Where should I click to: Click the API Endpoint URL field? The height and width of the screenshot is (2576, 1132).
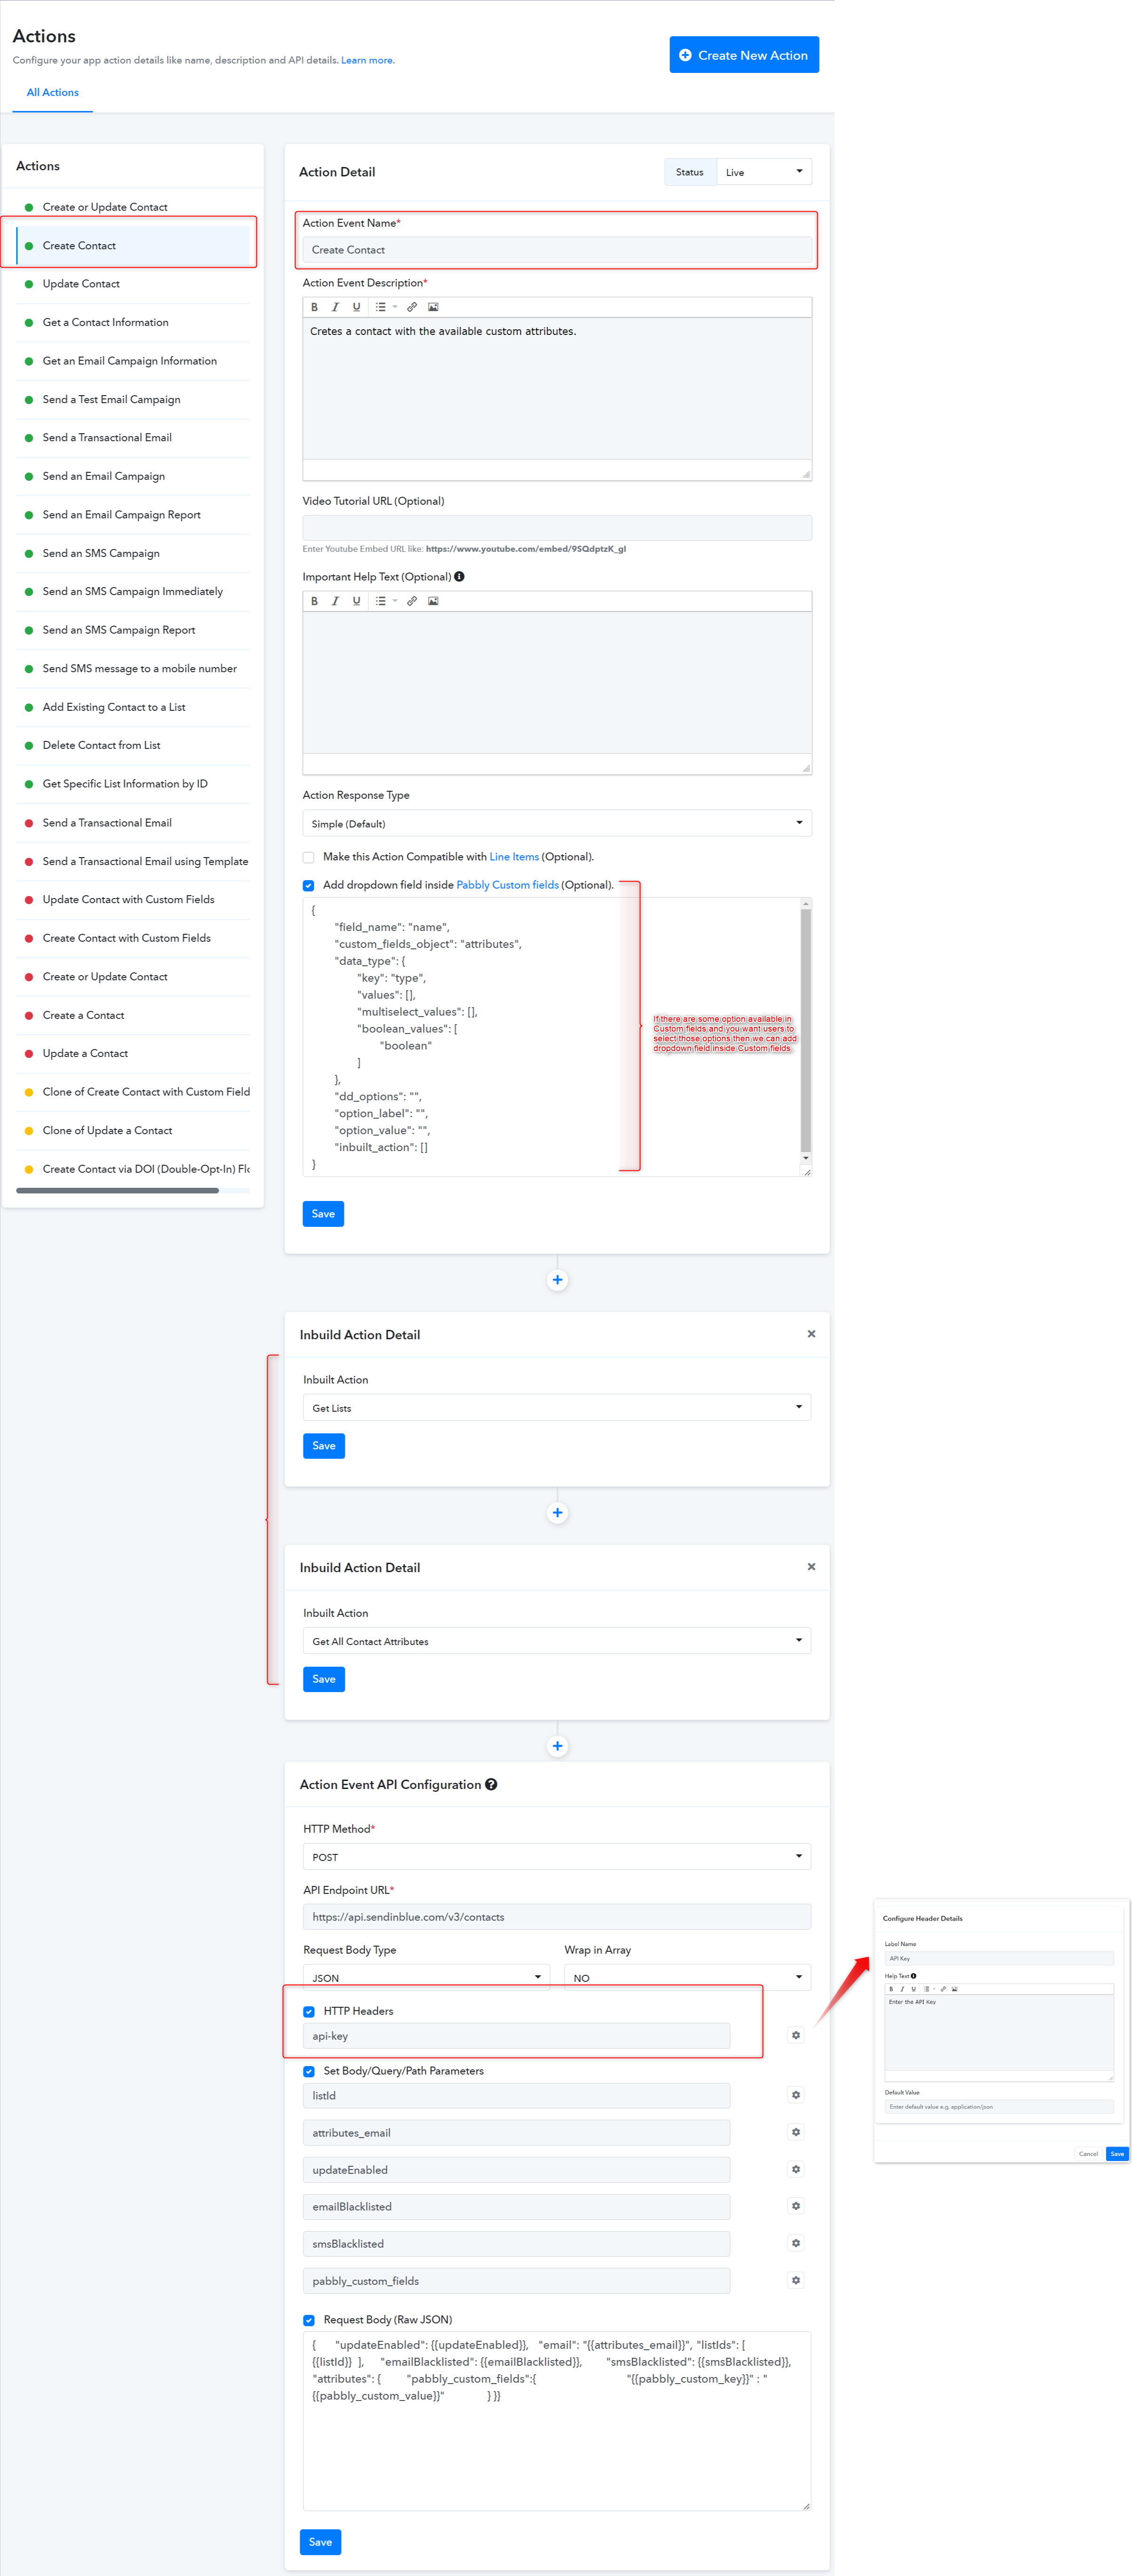tap(557, 1917)
